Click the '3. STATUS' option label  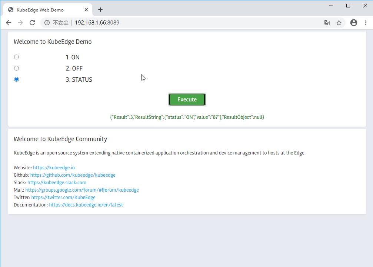pos(79,79)
